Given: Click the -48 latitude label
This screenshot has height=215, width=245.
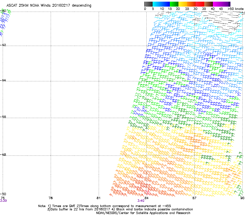Looking at the screenshot, I should (x=3, y=154).
